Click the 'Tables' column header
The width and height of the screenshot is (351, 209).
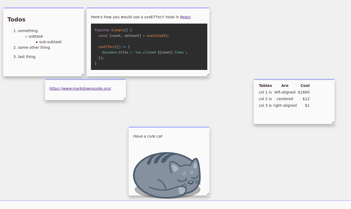265,86
